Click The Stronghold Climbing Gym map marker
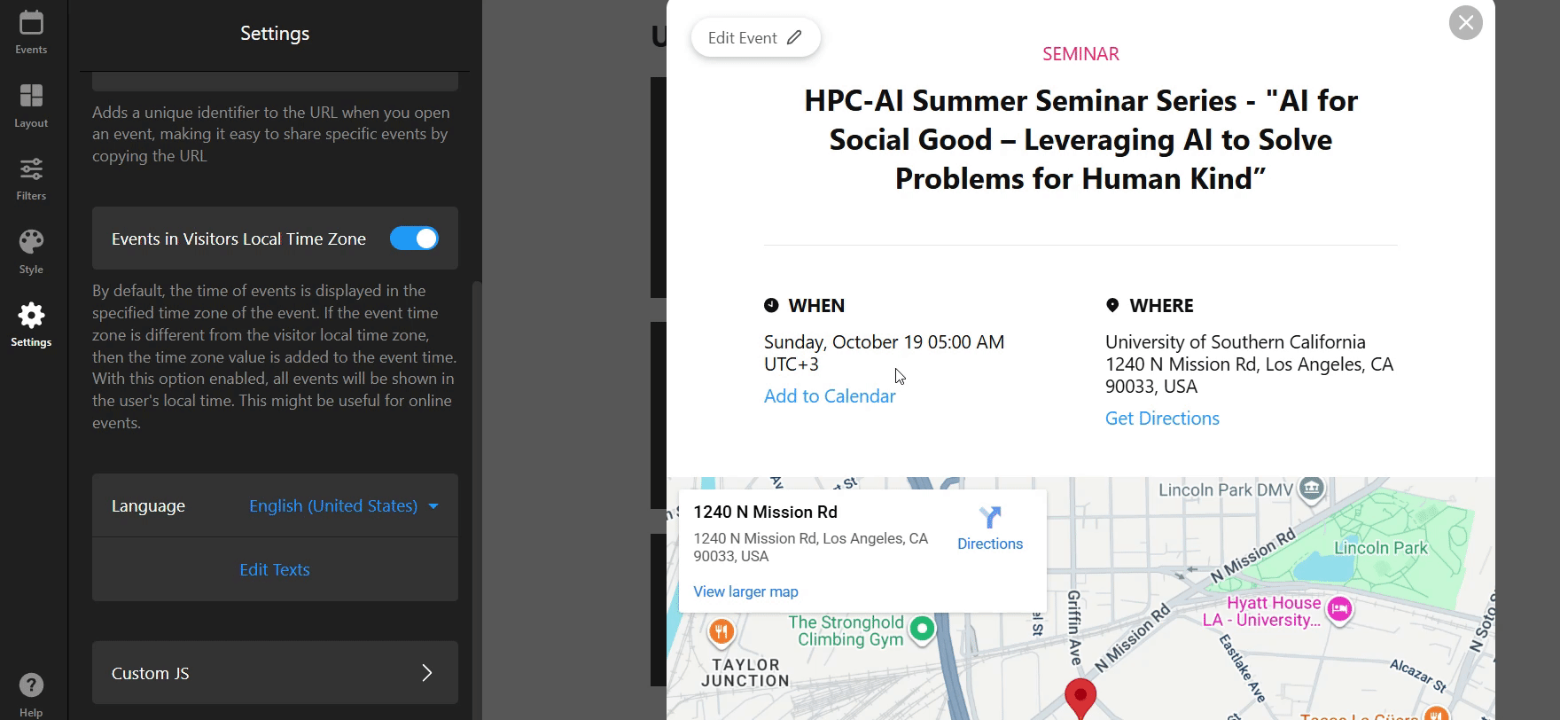The height and width of the screenshot is (720, 1560). (923, 629)
